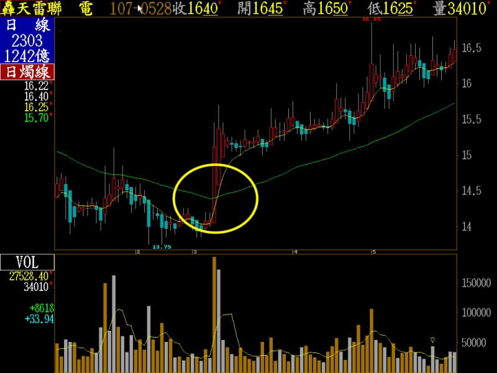
Task: Click the closing price 收1640 in header
Action: click(196, 9)
